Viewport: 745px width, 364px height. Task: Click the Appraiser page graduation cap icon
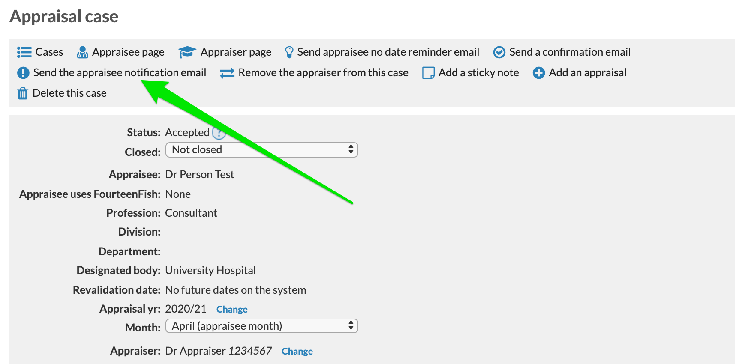point(187,52)
